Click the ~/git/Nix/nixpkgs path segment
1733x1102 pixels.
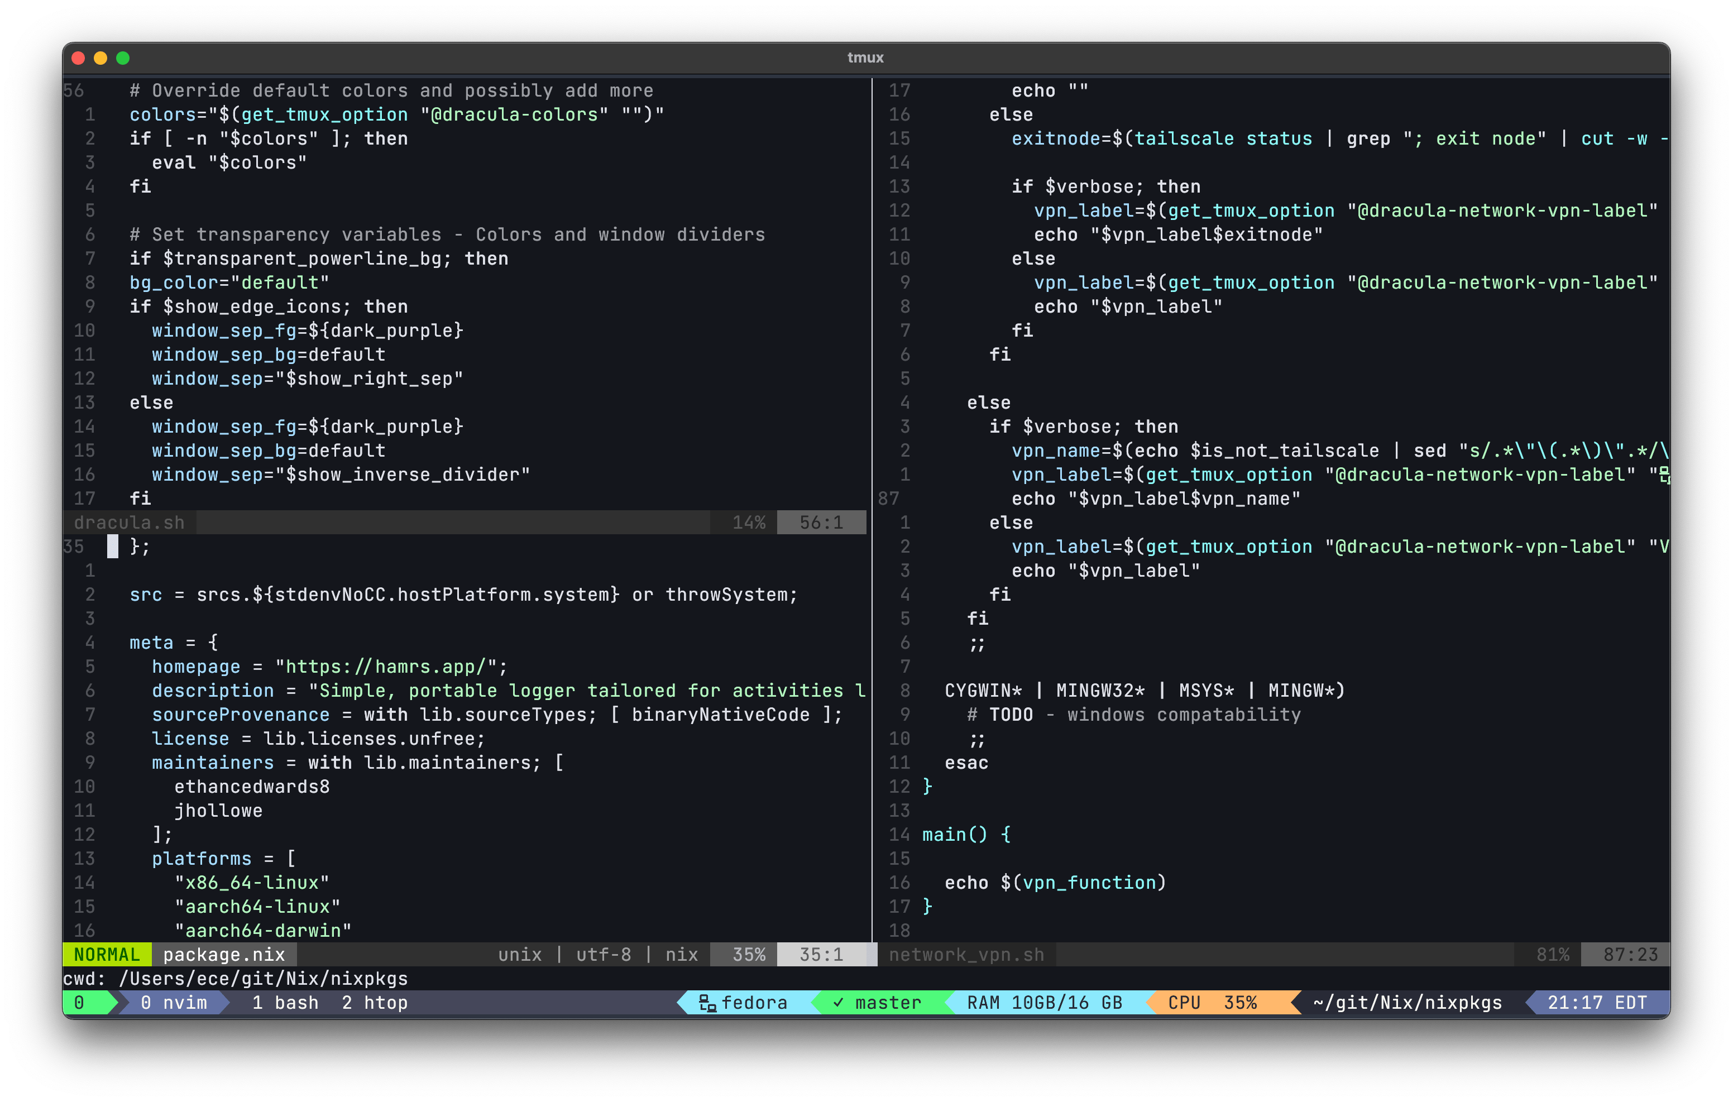pos(1408,1003)
